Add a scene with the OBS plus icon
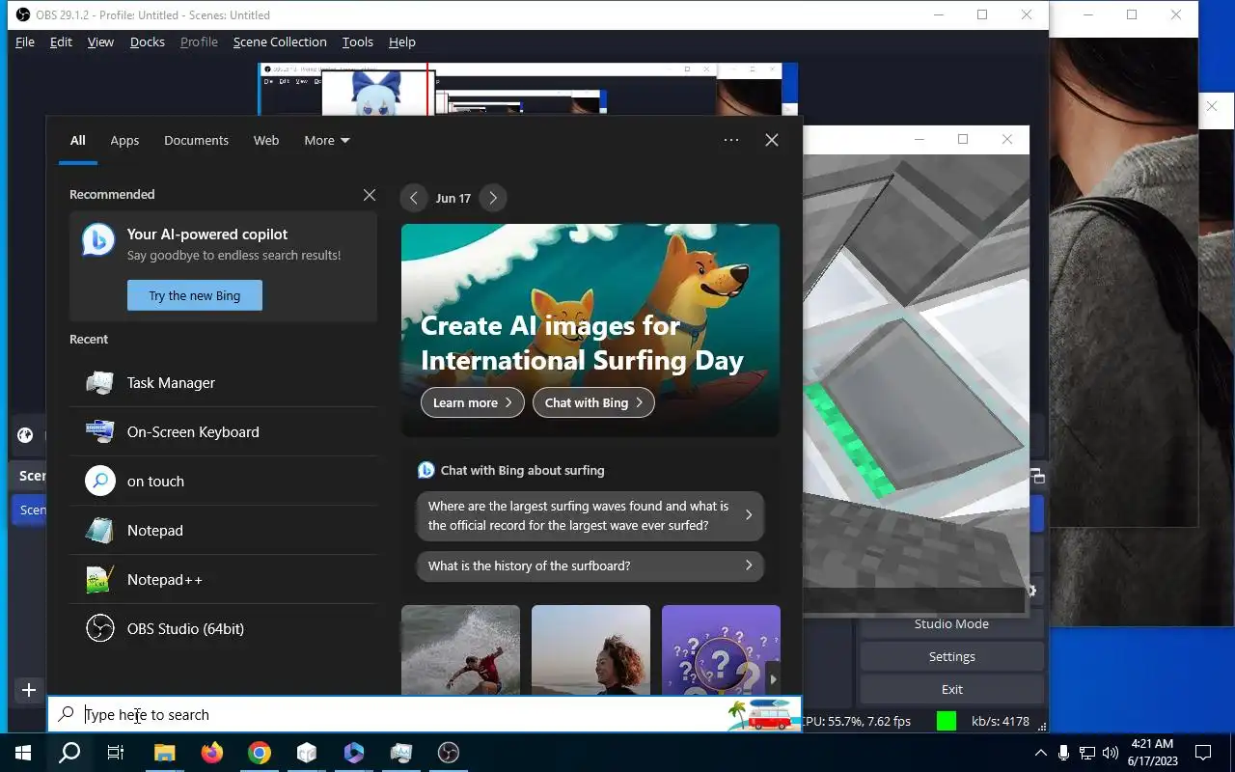 coord(29,689)
